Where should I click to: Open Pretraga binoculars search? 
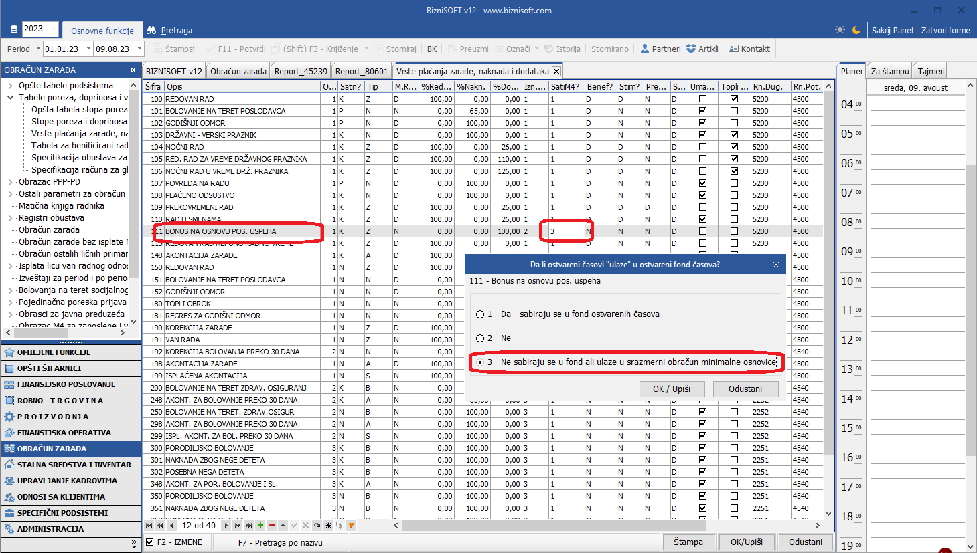[169, 31]
